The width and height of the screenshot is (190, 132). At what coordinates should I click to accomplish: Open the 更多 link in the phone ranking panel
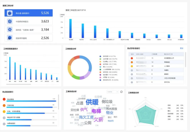click(181, 48)
